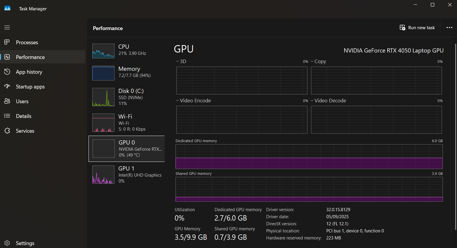Expand the 3D engine graph dropdown
457x248 pixels.
[x=178, y=61]
